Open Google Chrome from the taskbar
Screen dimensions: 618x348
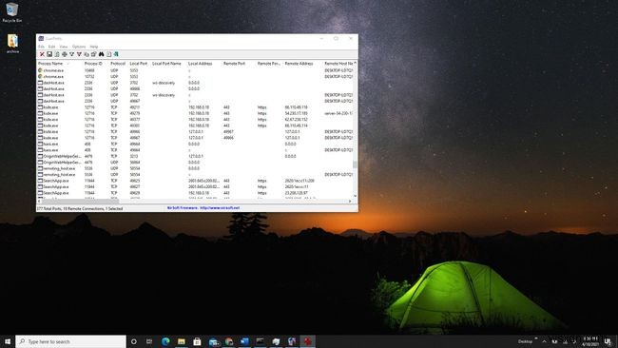pyautogui.click(x=228, y=341)
